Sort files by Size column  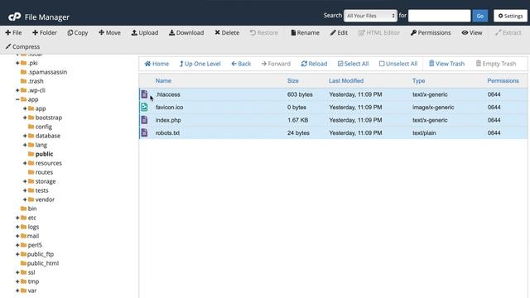pos(292,81)
